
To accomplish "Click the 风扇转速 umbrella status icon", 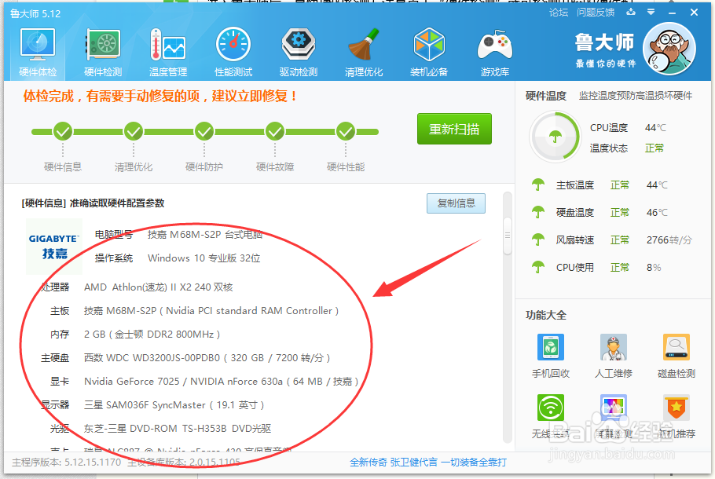I will (538, 239).
